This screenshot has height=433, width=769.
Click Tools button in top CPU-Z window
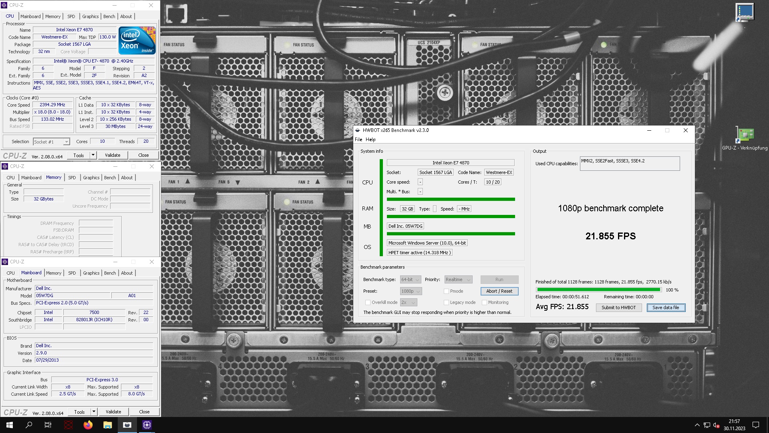79,155
